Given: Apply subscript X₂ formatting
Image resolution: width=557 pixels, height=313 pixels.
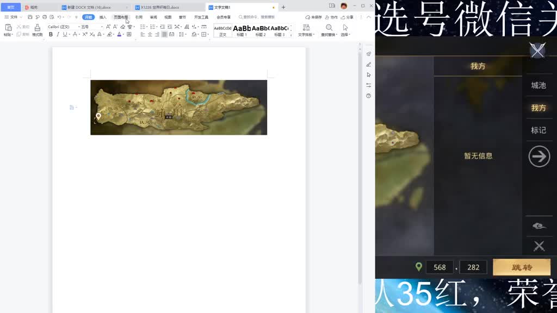Looking at the screenshot, I should pos(92,34).
